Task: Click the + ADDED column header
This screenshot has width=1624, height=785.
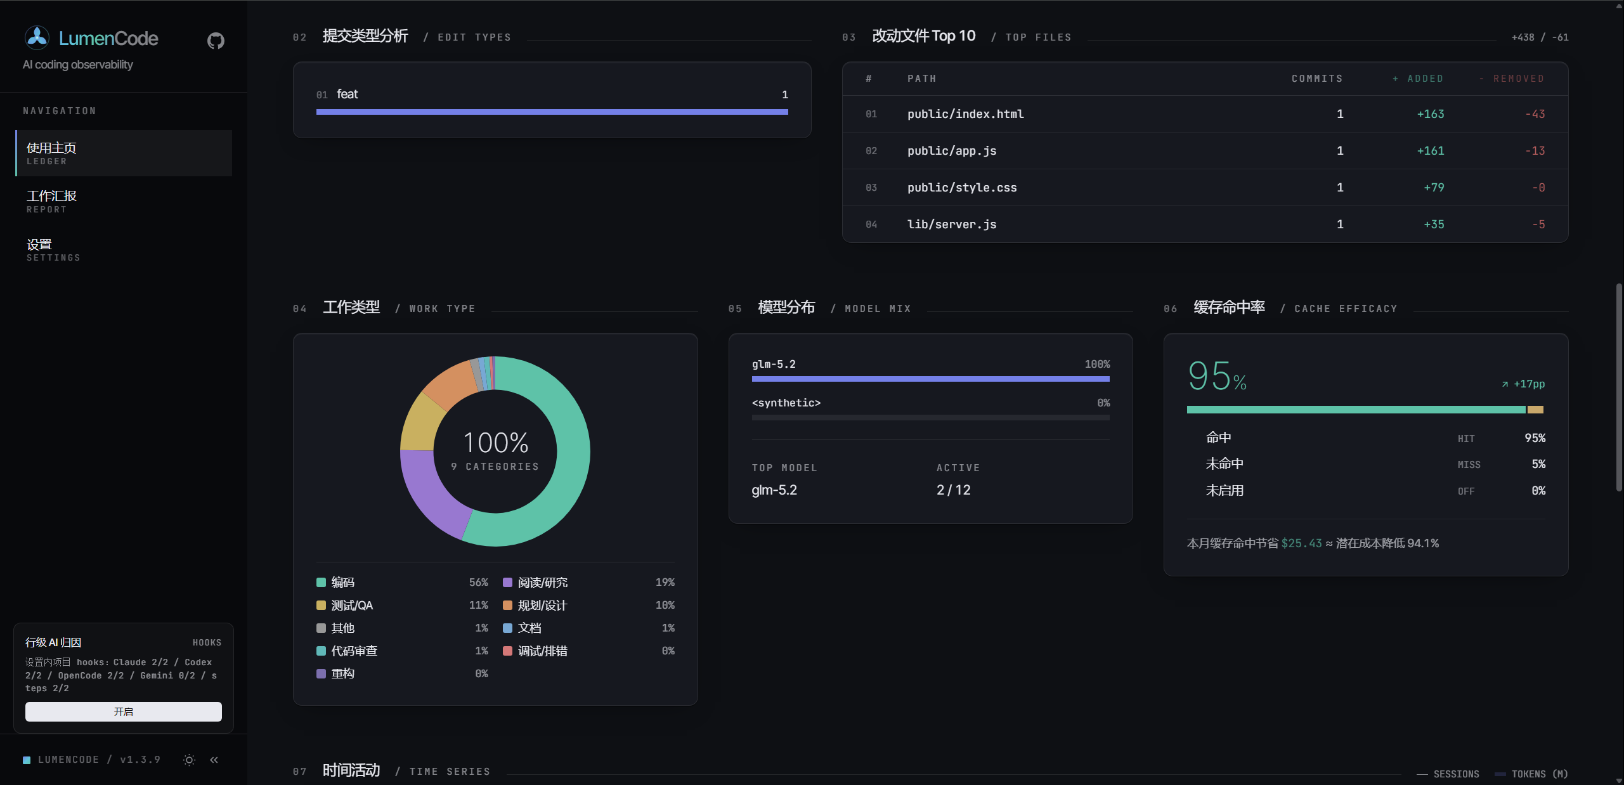Action: coord(1418,79)
